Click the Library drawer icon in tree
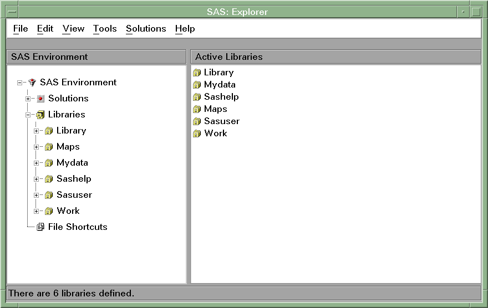The image size is (488, 308). 49,131
